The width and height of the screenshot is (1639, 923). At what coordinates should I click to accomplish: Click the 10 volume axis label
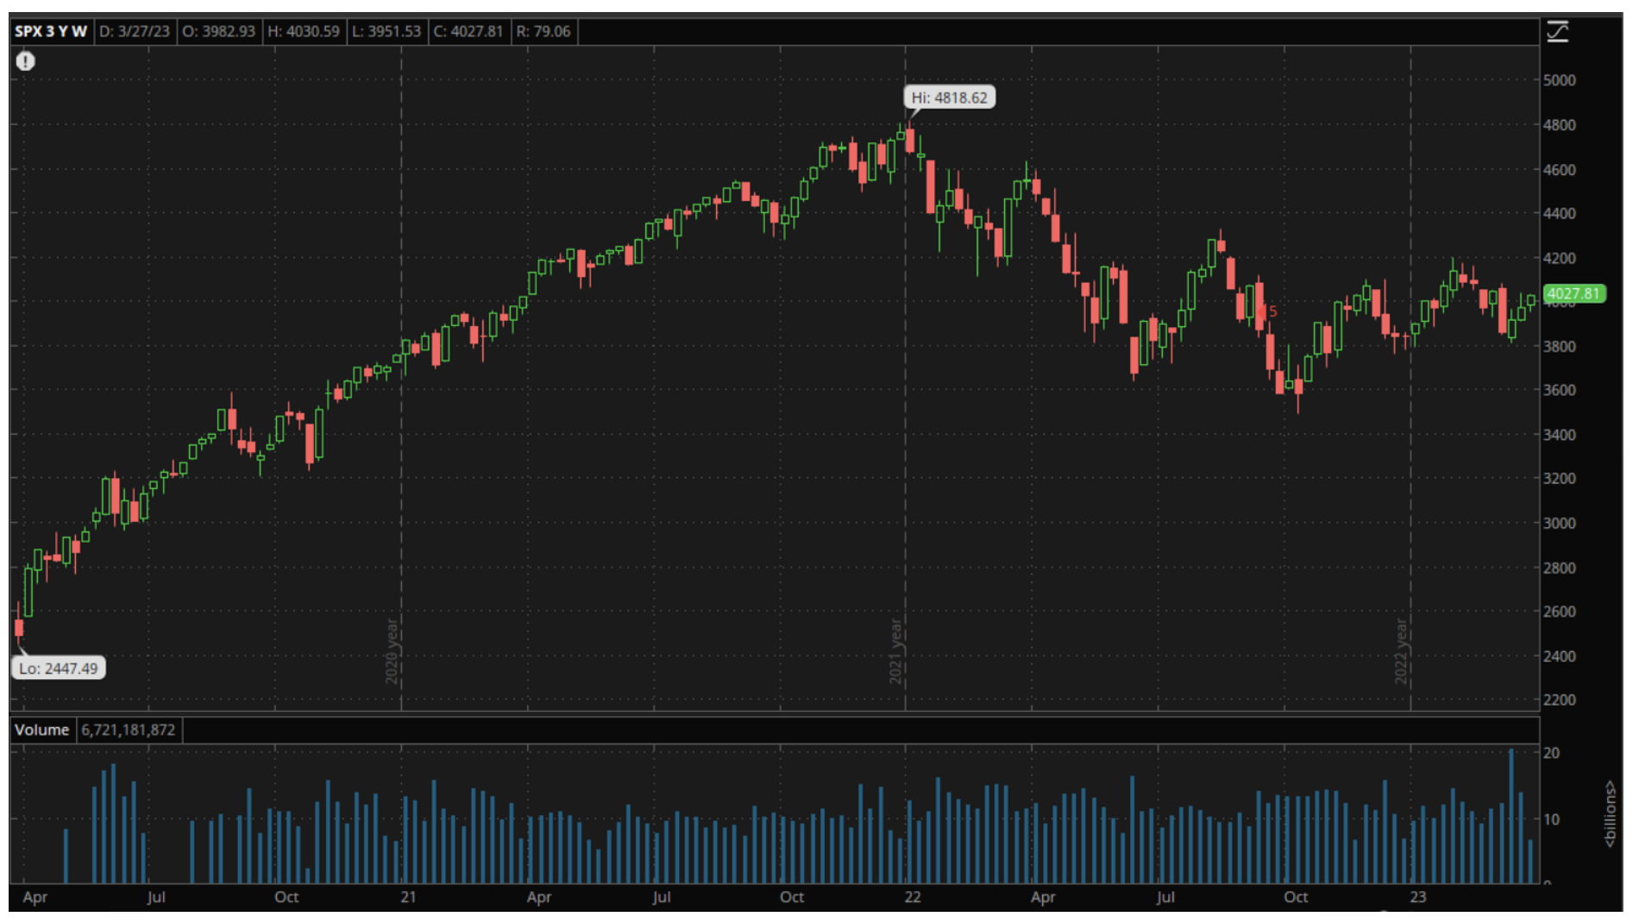1552,819
